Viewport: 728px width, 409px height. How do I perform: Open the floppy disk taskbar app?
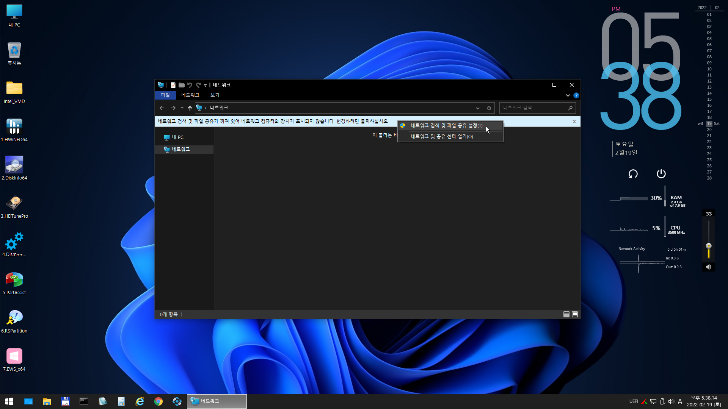coord(66,401)
